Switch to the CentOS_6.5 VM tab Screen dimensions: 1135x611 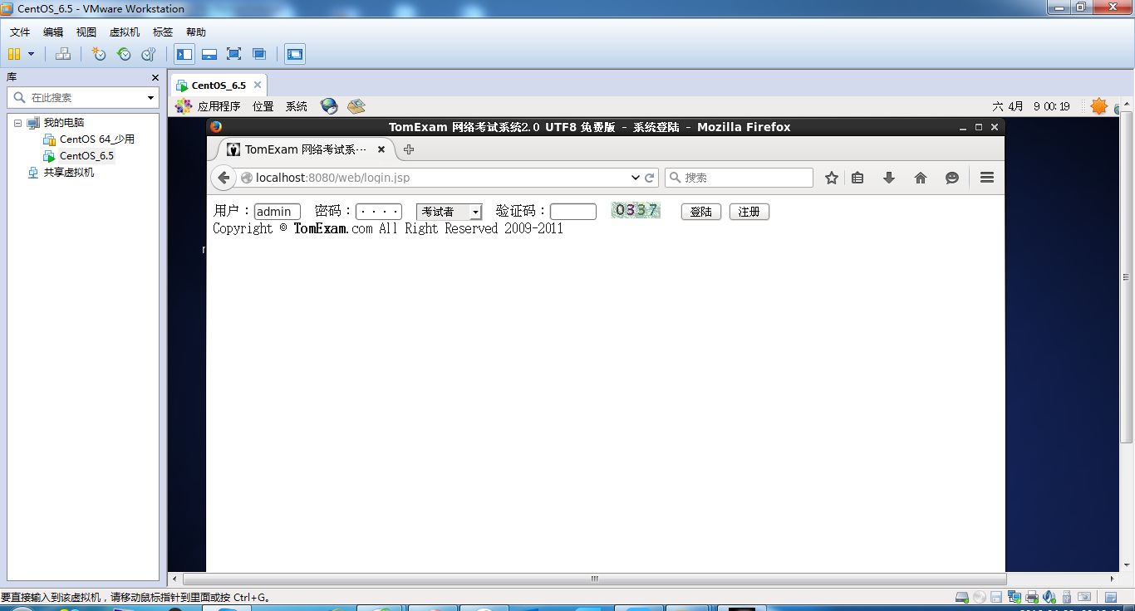tap(219, 86)
